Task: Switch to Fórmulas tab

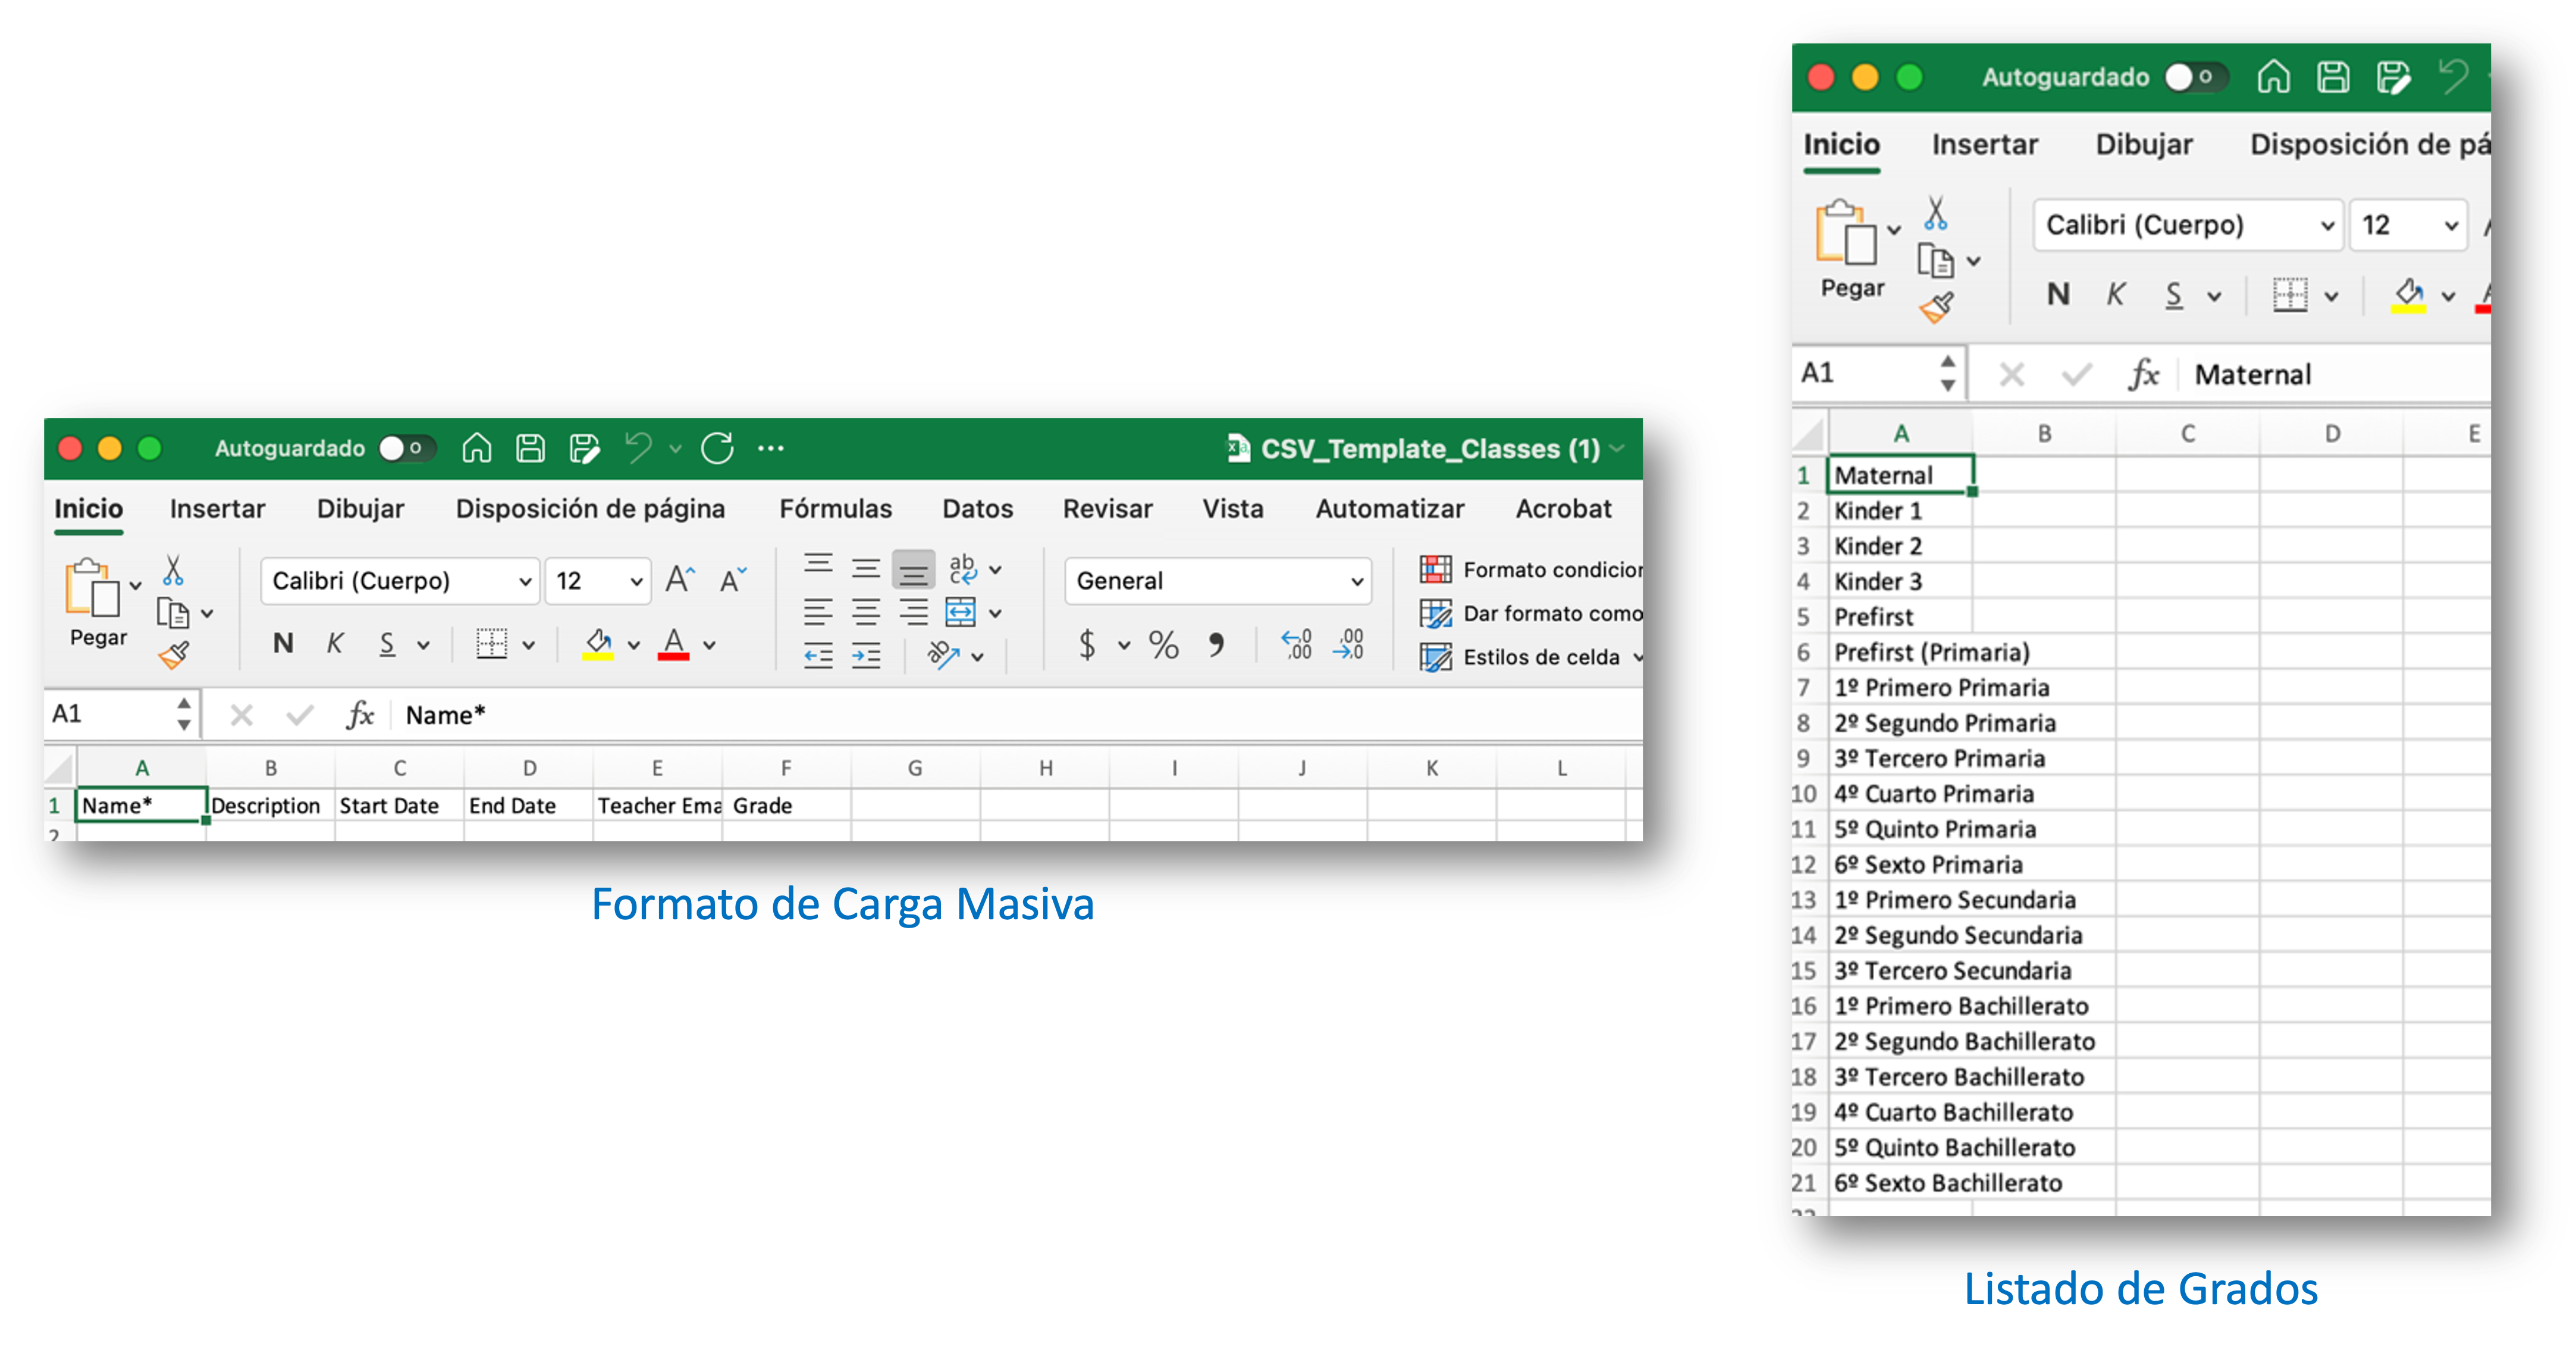Action: coord(835,509)
